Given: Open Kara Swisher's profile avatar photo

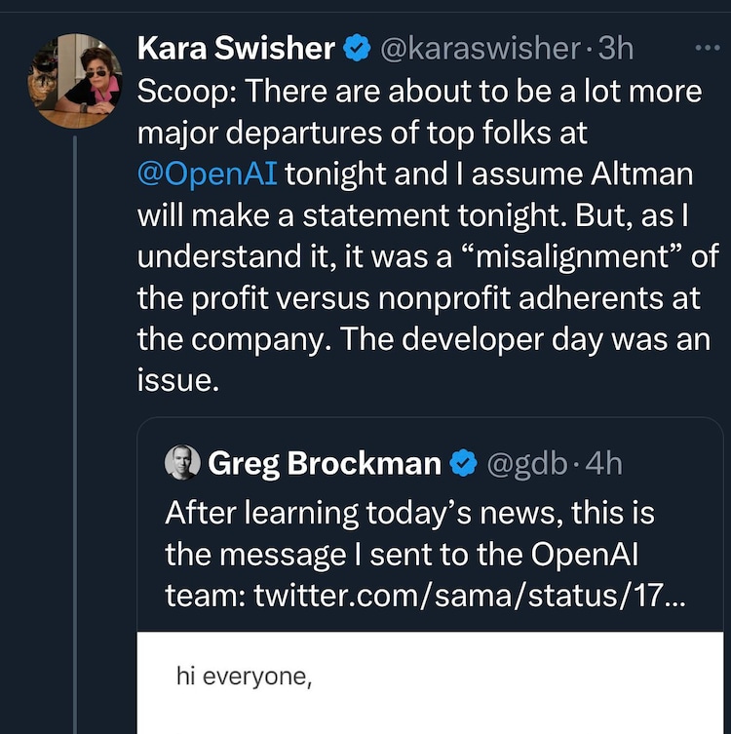Looking at the screenshot, I should (x=75, y=81).
